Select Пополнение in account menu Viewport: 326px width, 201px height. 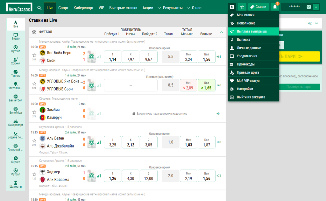[x=253, y=23]
